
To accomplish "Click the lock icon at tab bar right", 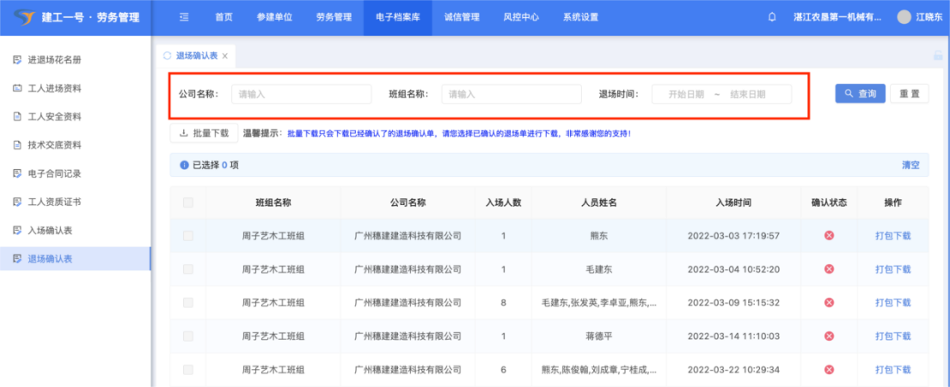I will click(938, 56).
